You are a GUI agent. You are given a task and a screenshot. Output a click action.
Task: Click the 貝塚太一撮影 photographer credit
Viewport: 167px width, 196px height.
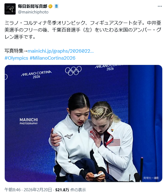(151, 178)
